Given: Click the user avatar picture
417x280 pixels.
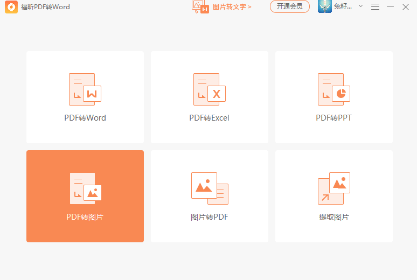Looking at the screenshot, I should (325, 6).
